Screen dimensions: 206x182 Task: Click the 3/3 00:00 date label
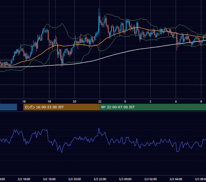click(x=125, y=179)
